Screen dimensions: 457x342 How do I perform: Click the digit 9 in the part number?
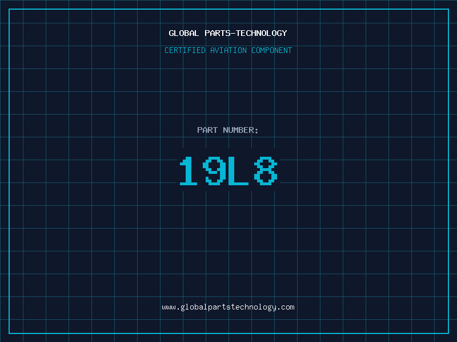click(215, 172)
